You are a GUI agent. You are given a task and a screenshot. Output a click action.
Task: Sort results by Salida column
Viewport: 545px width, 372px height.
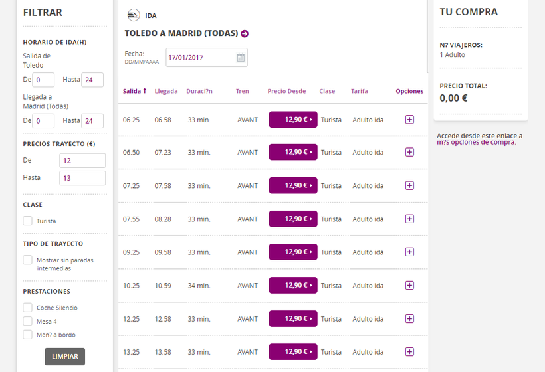[134, 91]
